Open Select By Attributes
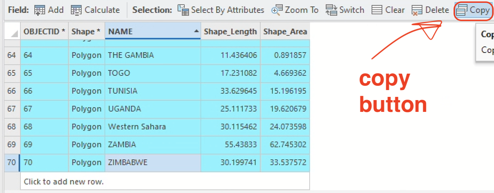The image size is (494, 193). [x=221, y=10]
